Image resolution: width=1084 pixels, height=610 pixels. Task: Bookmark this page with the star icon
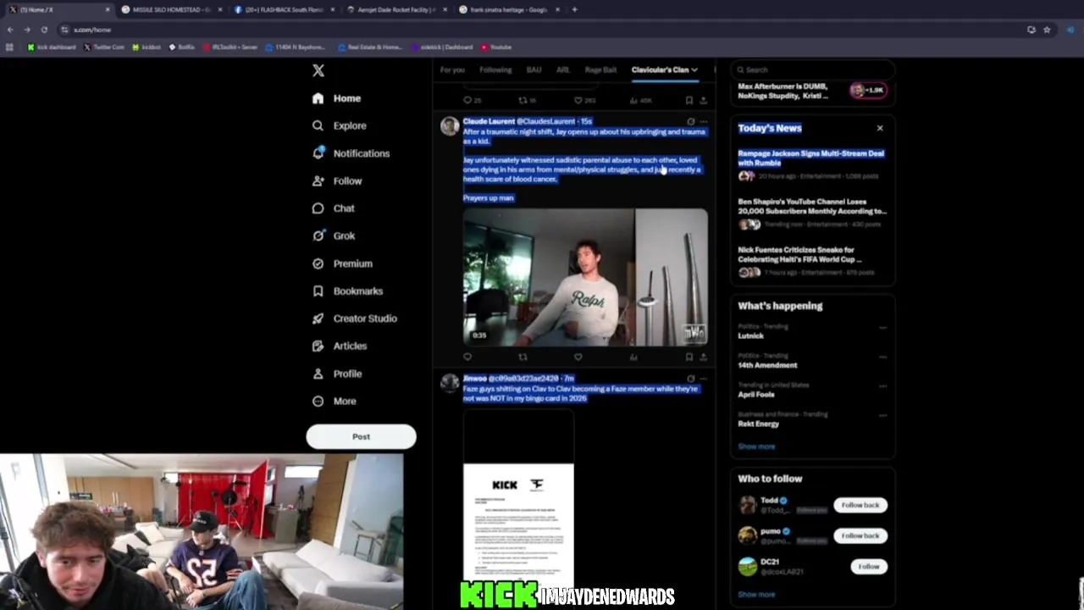[1047, 30]
